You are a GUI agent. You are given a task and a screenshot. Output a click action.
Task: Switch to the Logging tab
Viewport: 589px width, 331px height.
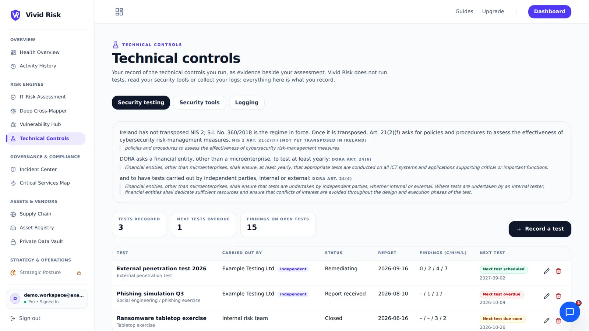pyautogui.click(x=247, y=103)
